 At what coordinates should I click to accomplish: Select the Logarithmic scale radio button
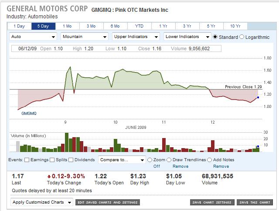tap(242, 37)
